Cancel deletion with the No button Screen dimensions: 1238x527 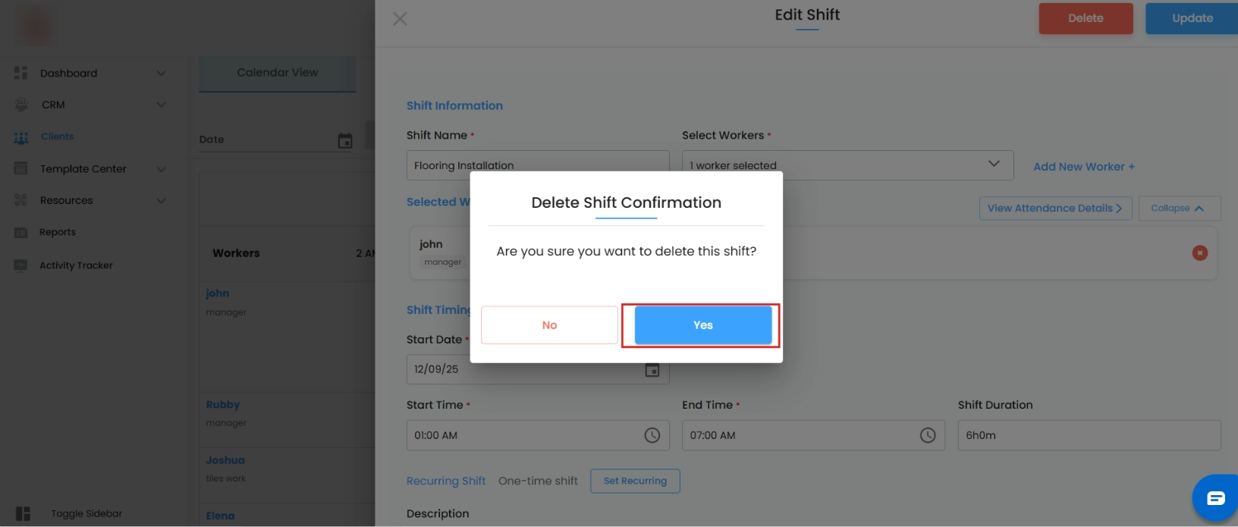pos(549,325)
